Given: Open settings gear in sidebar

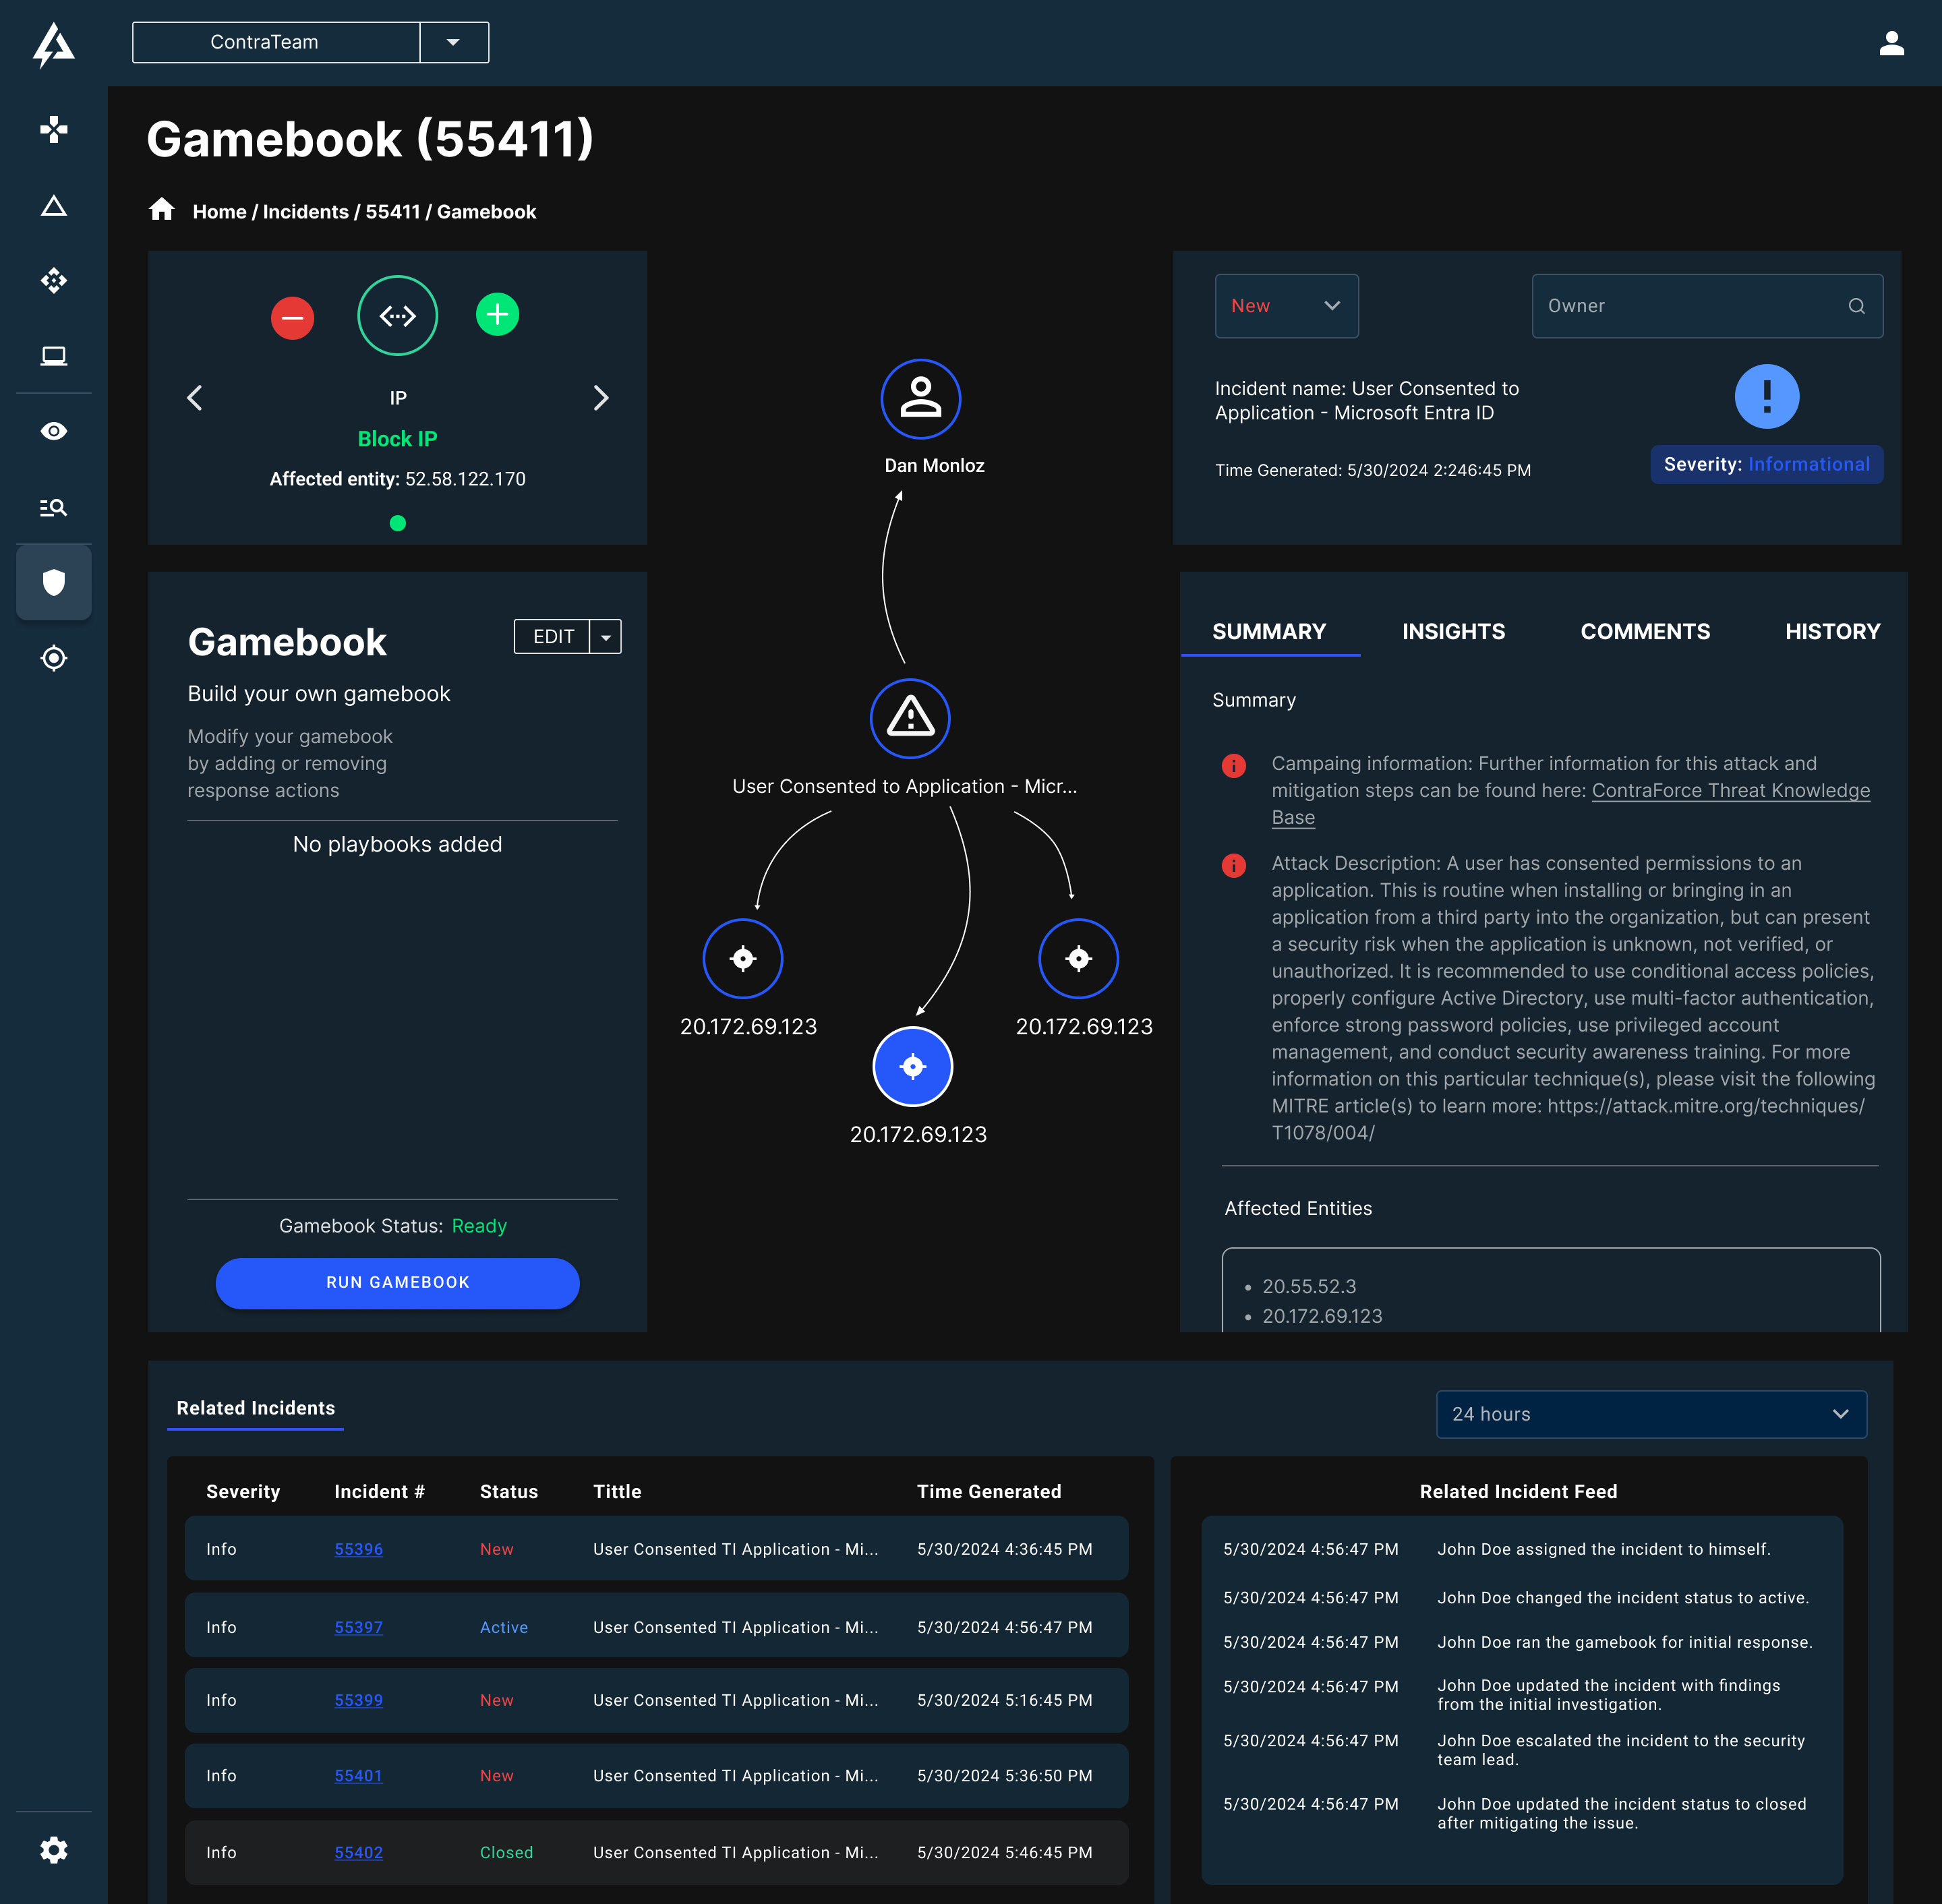Looking at the screenshot, I should (x=54, y=1850).
